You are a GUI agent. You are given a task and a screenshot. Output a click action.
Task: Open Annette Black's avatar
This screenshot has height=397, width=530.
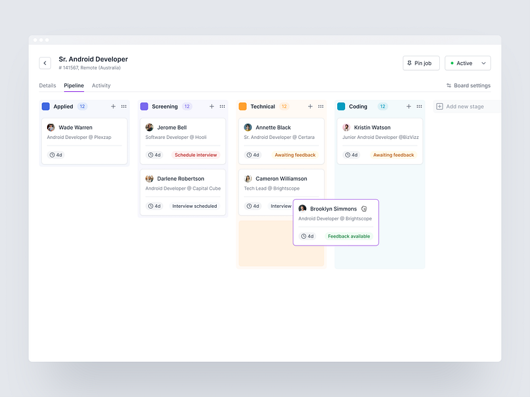pyautogui.click(x=248, y=127)
